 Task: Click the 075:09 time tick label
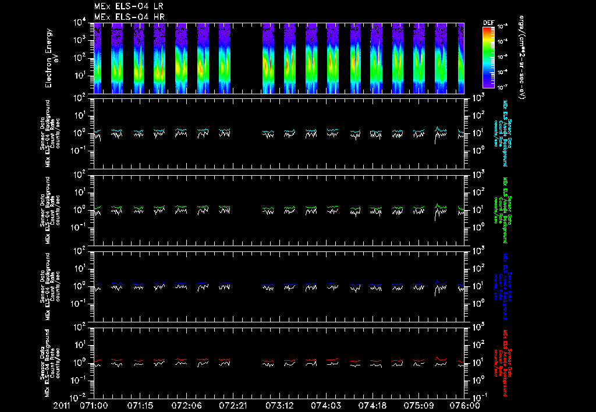(418, 406)
